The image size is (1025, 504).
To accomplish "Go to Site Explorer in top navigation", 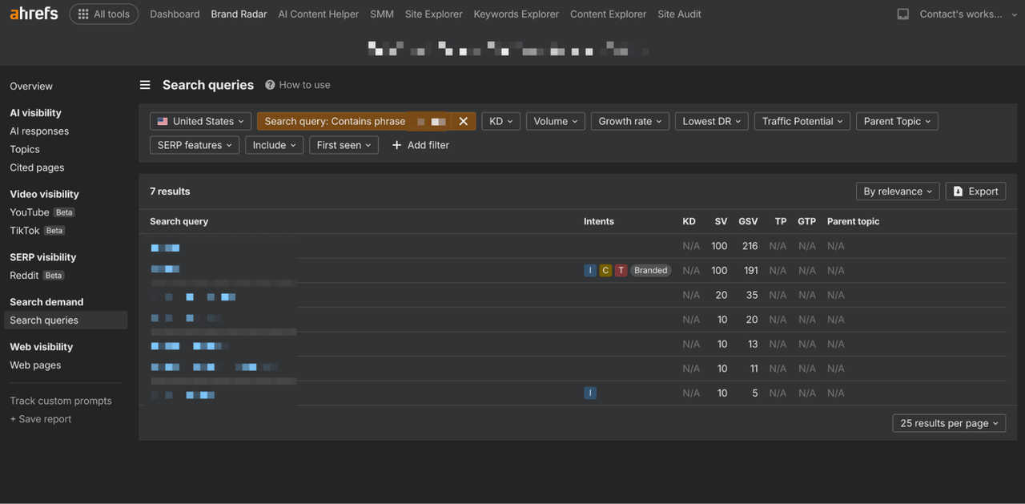I will click(433, 14).
